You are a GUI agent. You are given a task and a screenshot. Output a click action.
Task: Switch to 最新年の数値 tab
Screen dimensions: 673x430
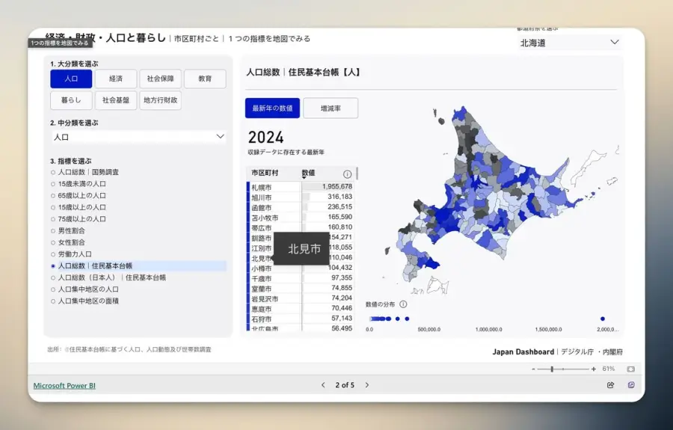pyautogui.click(x=272, y=108)
